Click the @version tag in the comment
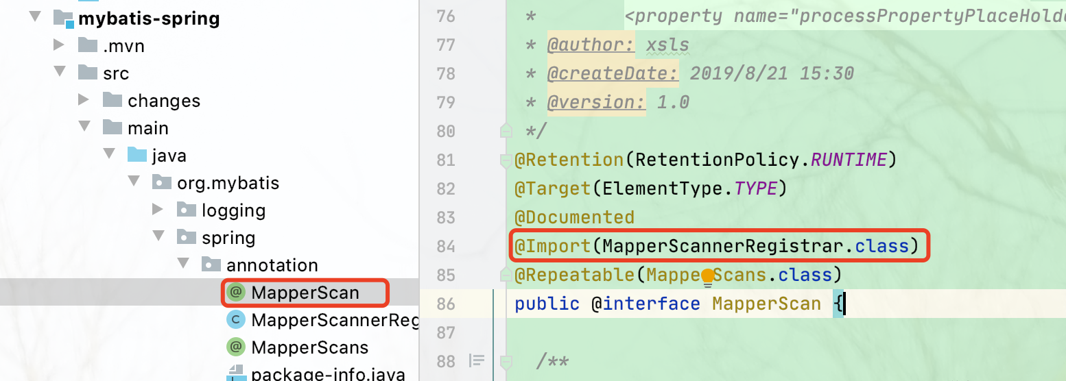The width and height of the screenshot is (1066, 381). pyautogui.click(x=596, y=102)
